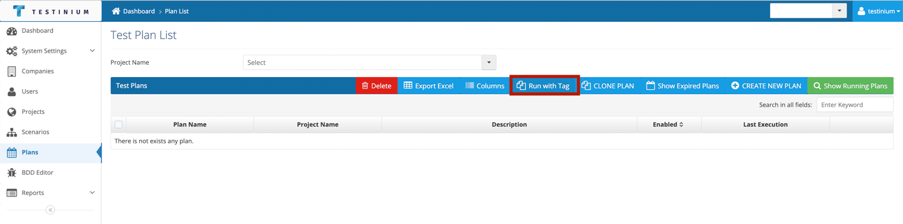
Task: Click the Columns bars icon
Action: pyautogui.click(x=470, y=85)
